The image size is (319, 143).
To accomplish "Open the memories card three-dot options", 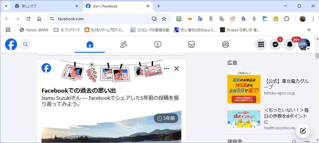I will point(166,68).
